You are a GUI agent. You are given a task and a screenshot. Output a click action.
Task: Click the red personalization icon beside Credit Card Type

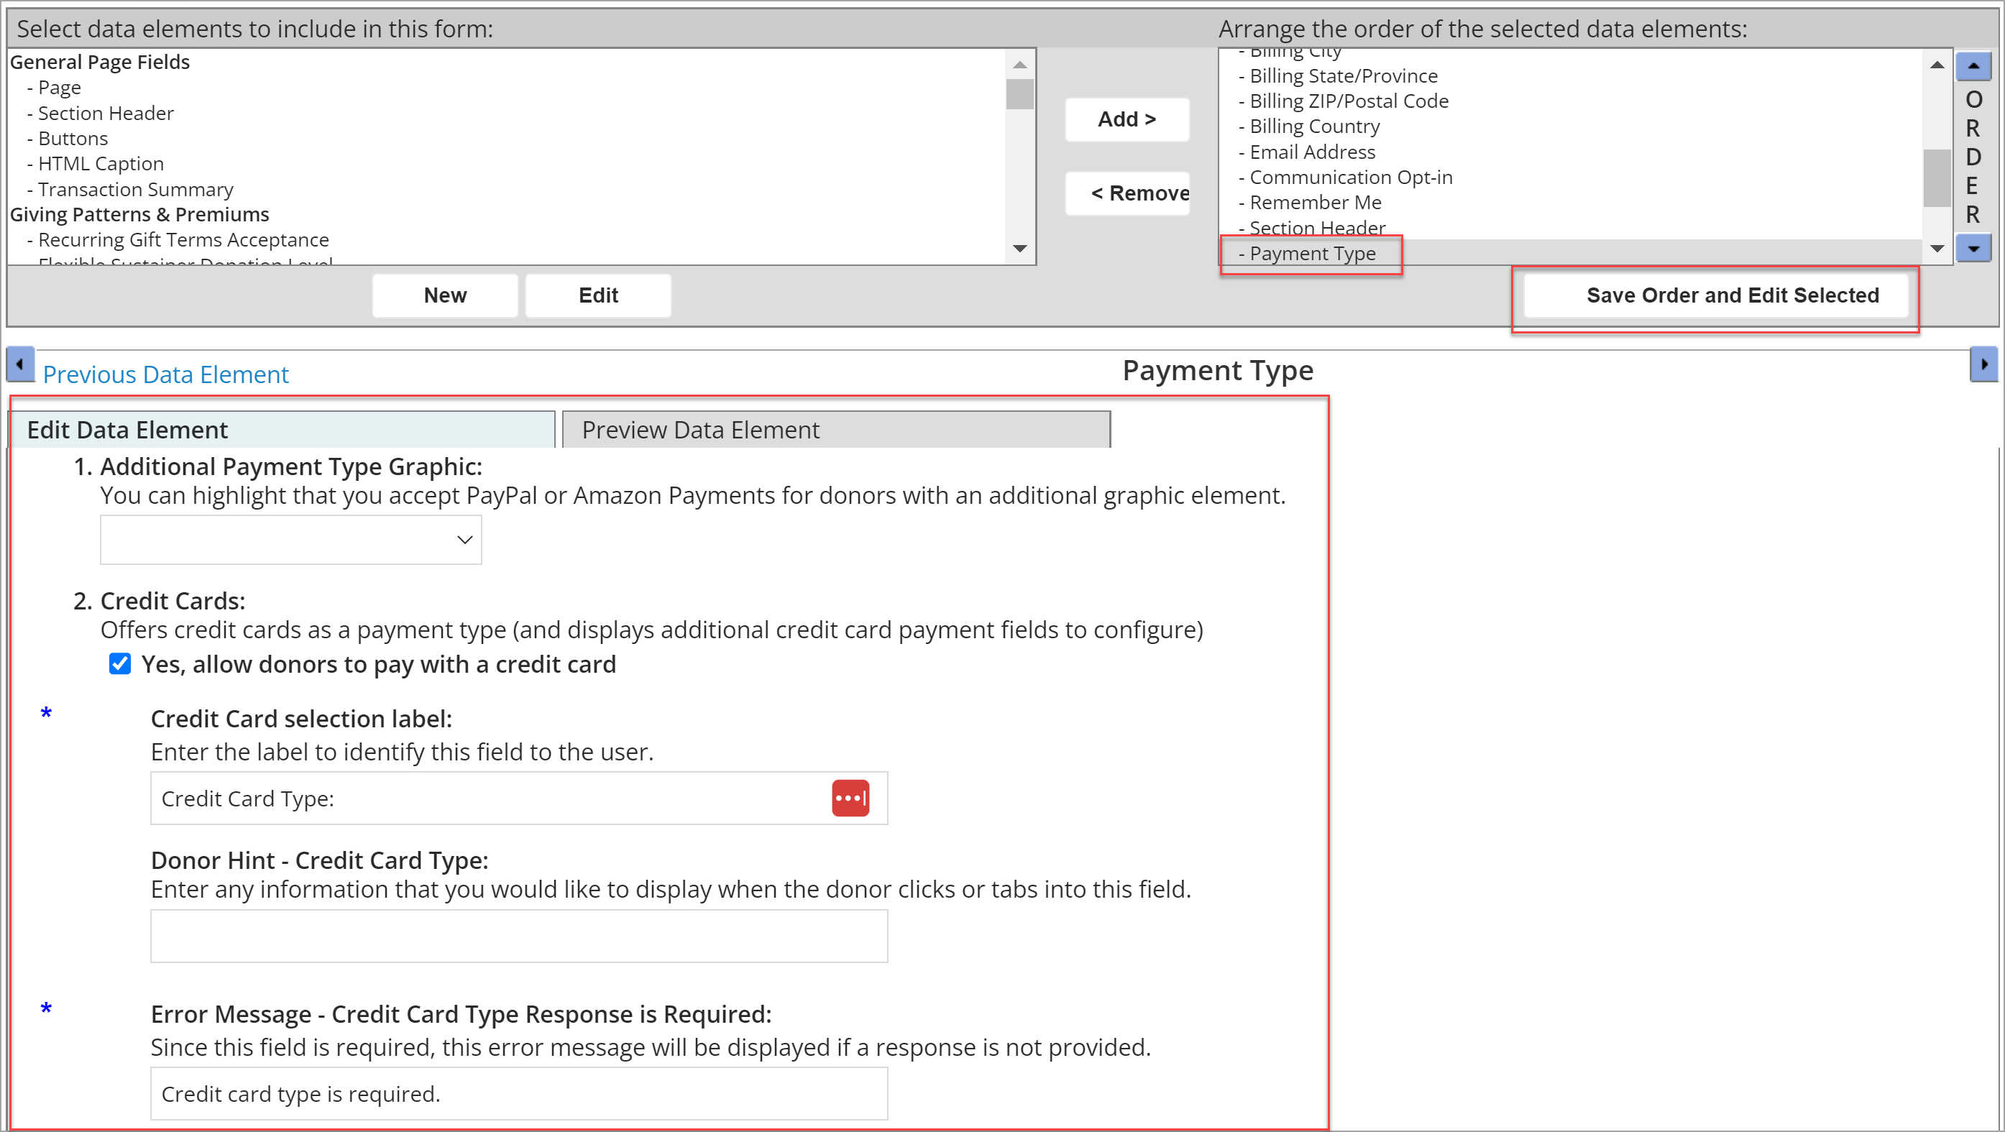[x=850, y=798]
